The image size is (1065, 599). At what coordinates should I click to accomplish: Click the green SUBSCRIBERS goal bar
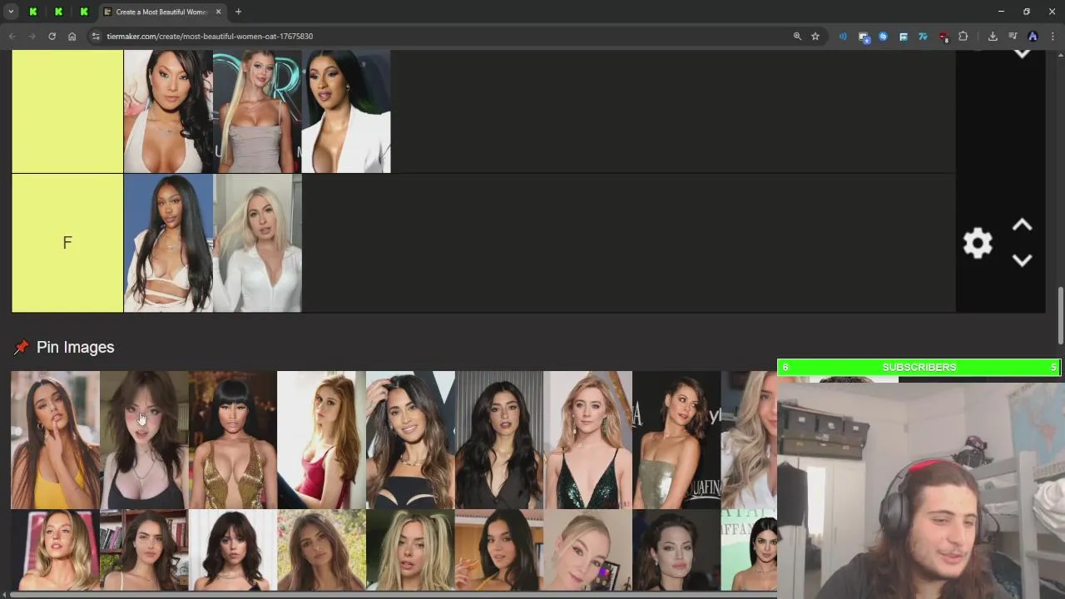coord(919,367)
